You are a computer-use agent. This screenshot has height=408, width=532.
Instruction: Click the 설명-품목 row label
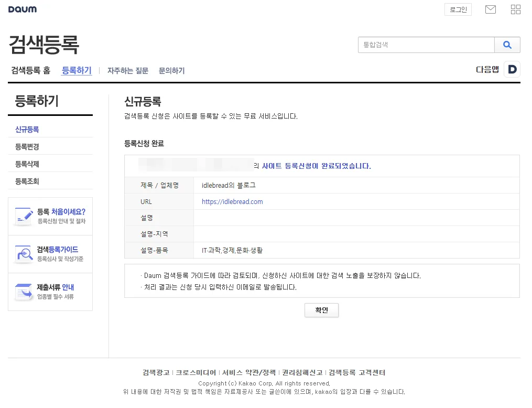pyautogui.click(x=155, y=250)
